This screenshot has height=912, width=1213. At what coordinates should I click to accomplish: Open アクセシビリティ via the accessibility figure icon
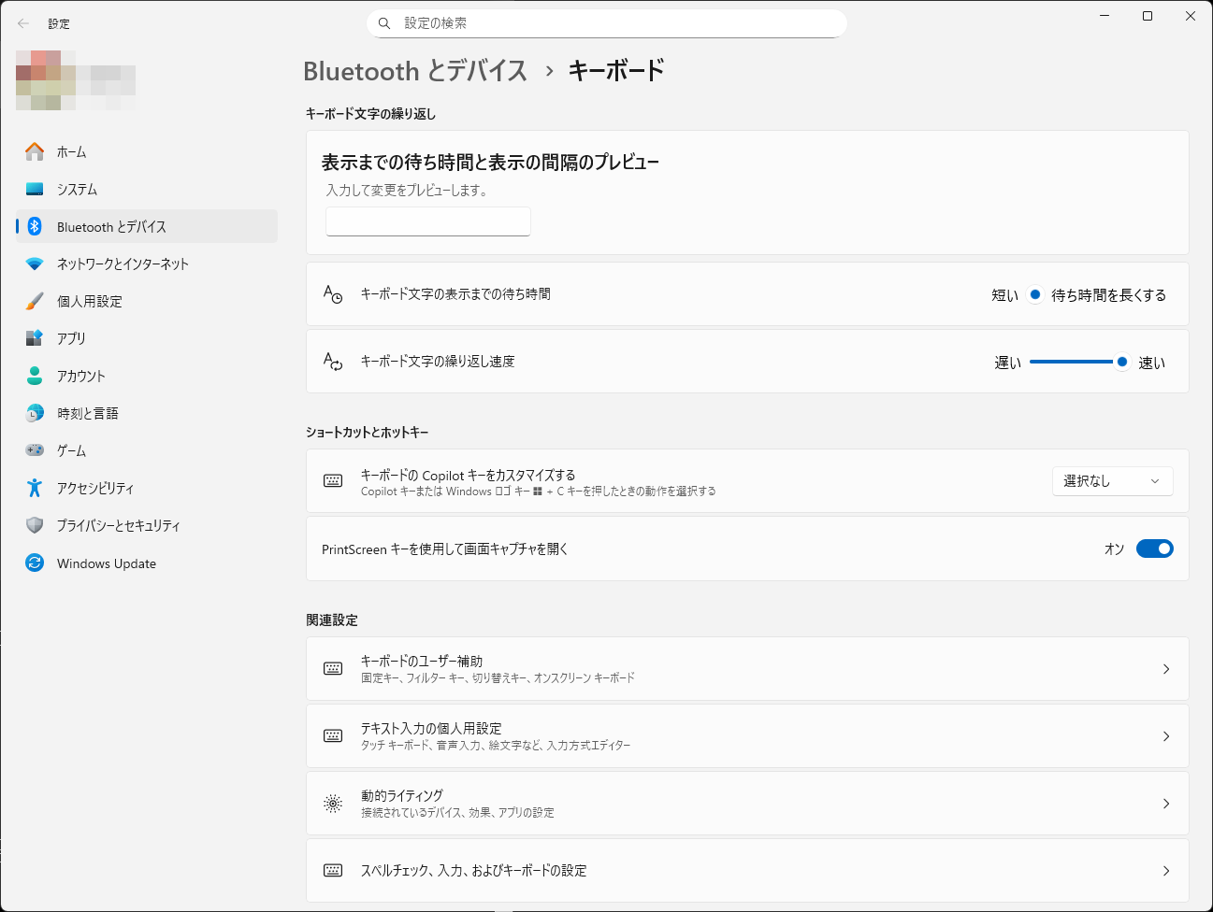35,488
